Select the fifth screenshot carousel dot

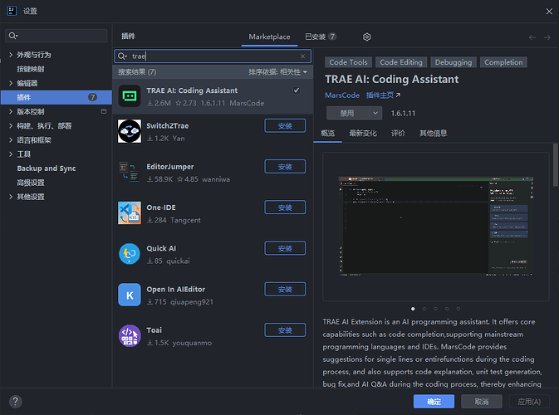(458, 309)
